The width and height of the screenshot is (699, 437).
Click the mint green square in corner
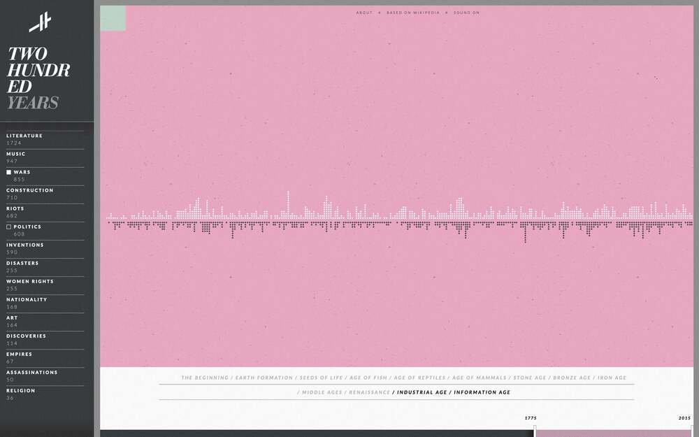(113, 18)
